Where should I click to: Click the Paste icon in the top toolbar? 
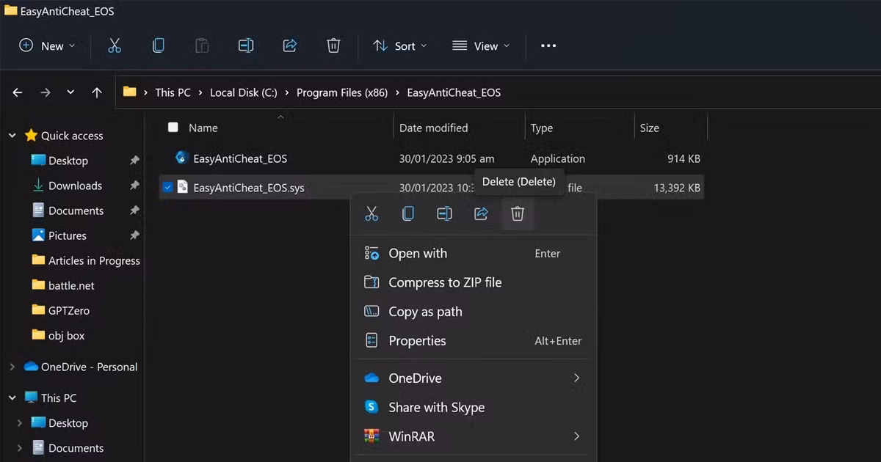(x=202, y=45)
